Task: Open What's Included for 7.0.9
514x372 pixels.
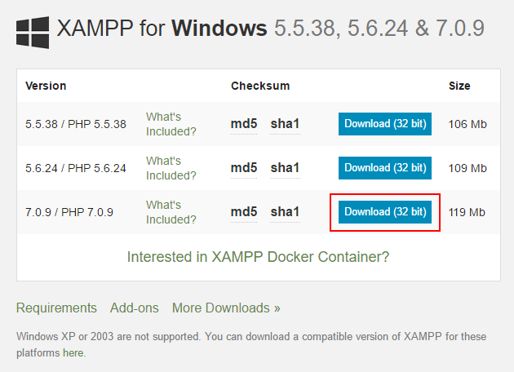Action: [x=171, y=212]
